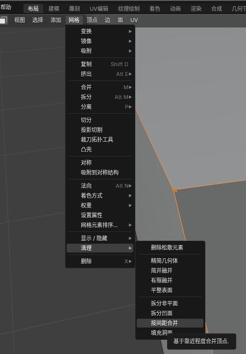Screen dimensions: 246x354
Task: Switch to the 着色 workspace tab
Action: tap(154, 9)
